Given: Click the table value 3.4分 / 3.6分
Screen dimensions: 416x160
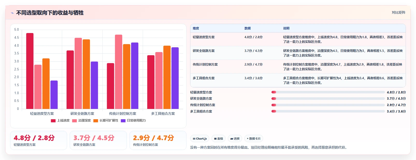Looking at the screenshot, I should pos(254,78).
